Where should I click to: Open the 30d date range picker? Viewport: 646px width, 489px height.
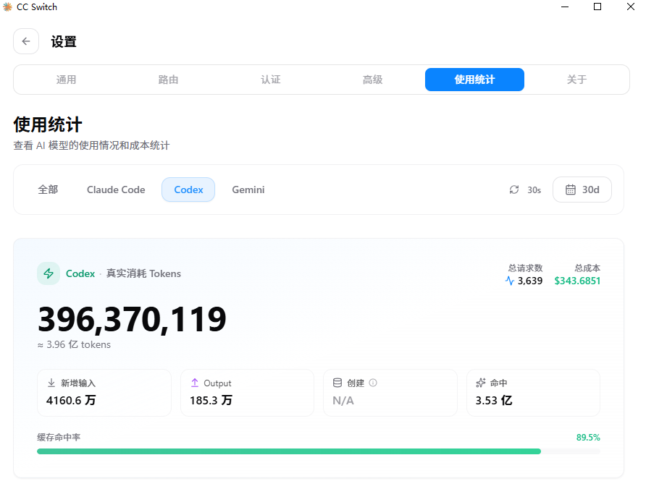point(582,190)
